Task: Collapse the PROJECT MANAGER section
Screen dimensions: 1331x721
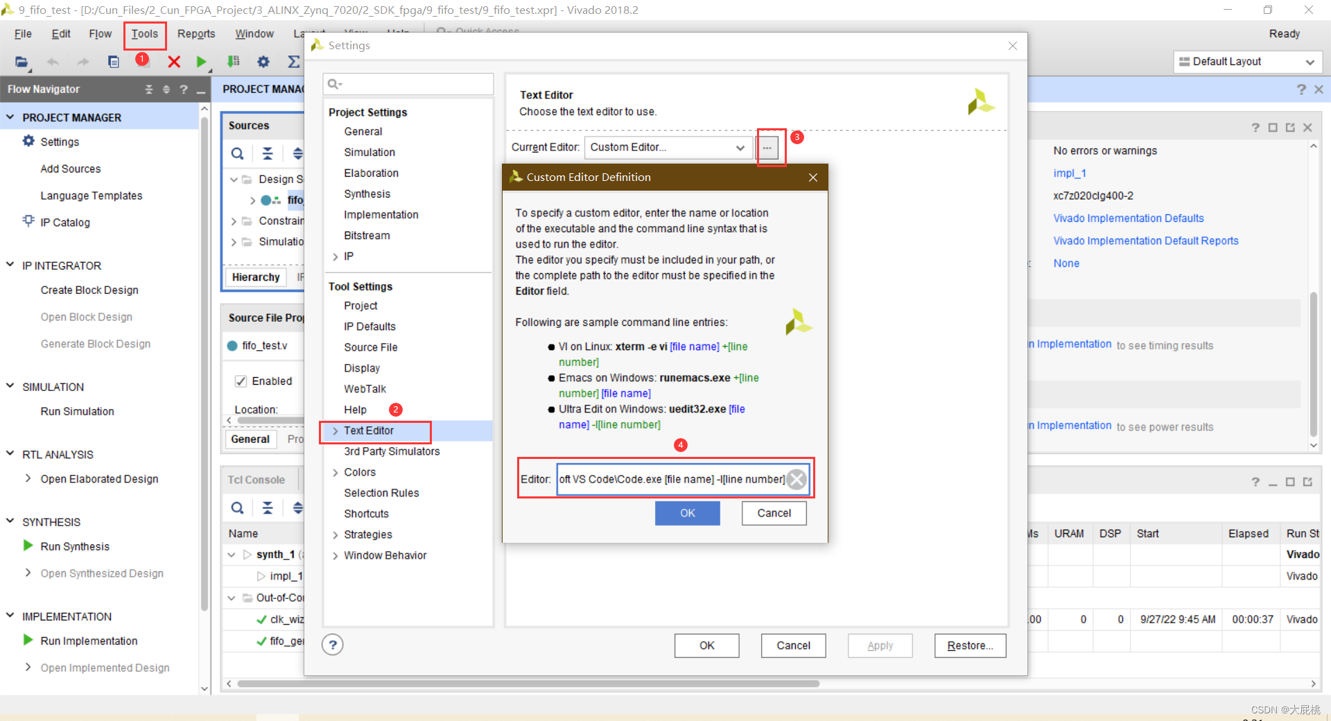Action: click(10, 117)
